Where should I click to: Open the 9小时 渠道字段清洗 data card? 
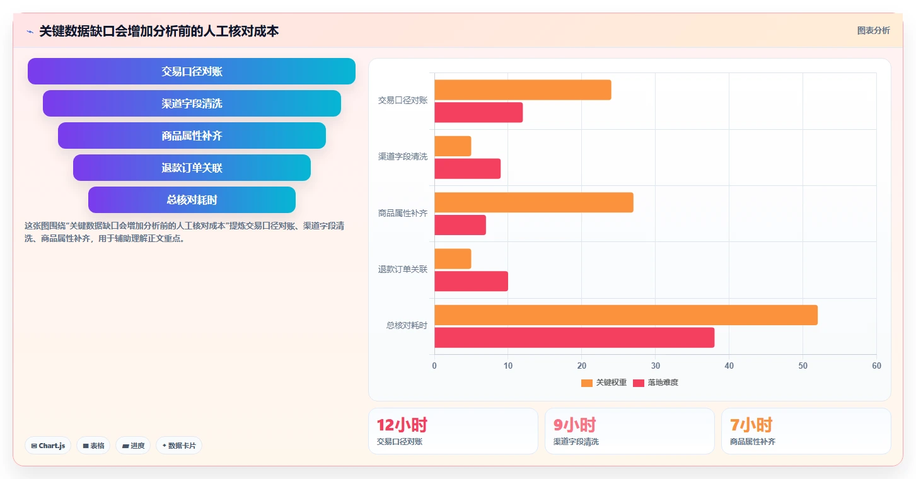point(629,431)
